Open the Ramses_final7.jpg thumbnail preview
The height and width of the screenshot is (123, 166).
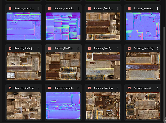point(24,106)
